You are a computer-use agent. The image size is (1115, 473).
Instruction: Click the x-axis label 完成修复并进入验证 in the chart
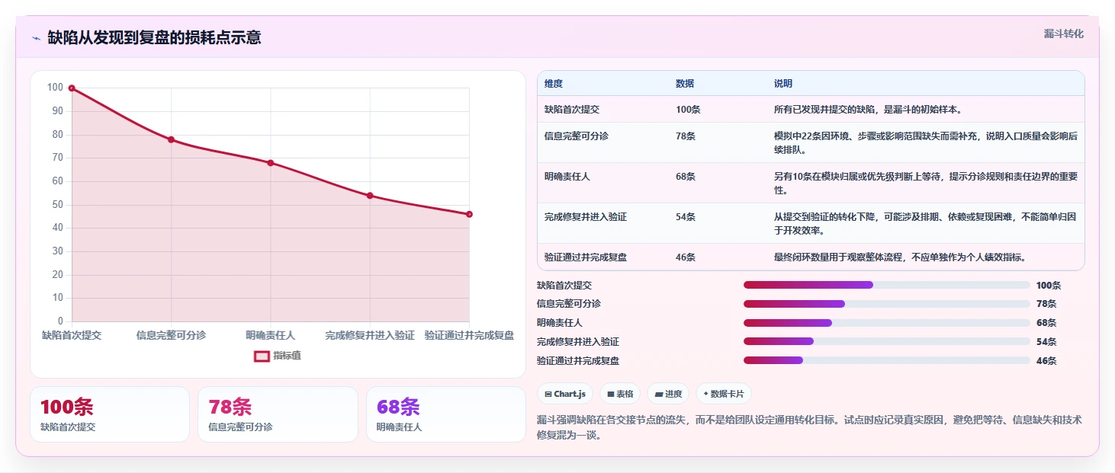370,335
